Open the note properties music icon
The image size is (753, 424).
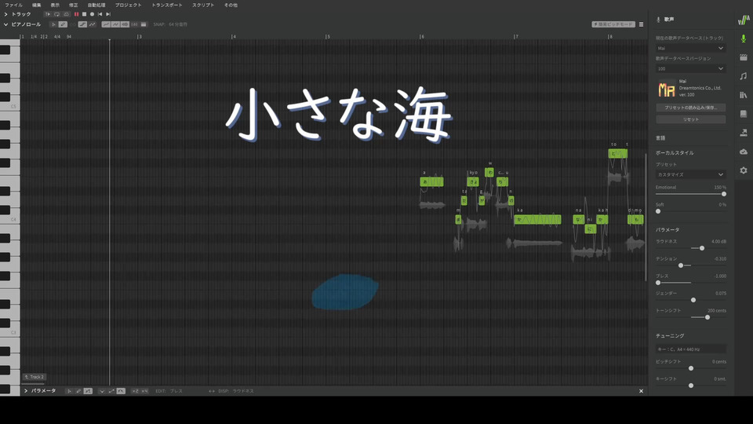(744, 76)
